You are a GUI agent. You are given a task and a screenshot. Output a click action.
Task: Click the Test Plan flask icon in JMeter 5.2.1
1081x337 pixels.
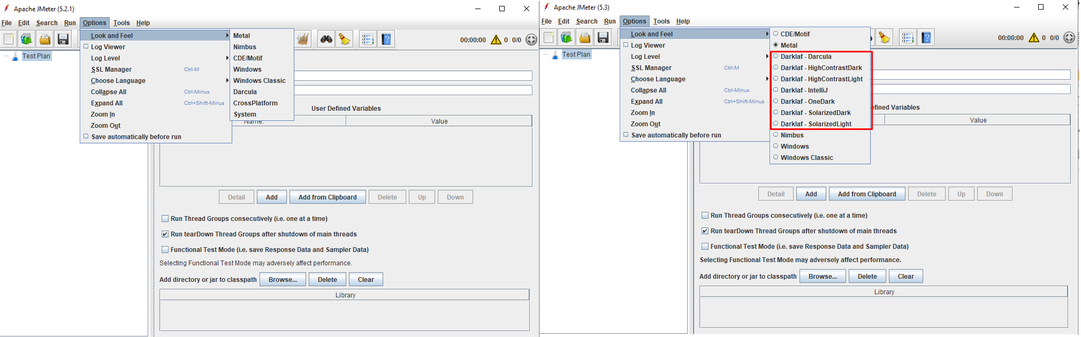[16, 56]
